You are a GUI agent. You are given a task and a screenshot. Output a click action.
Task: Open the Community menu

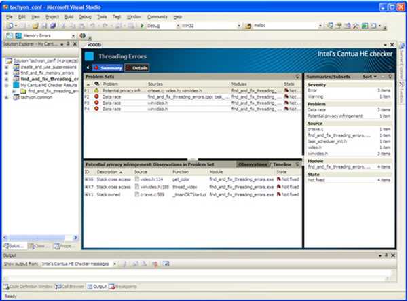click(x=157, y=17)
